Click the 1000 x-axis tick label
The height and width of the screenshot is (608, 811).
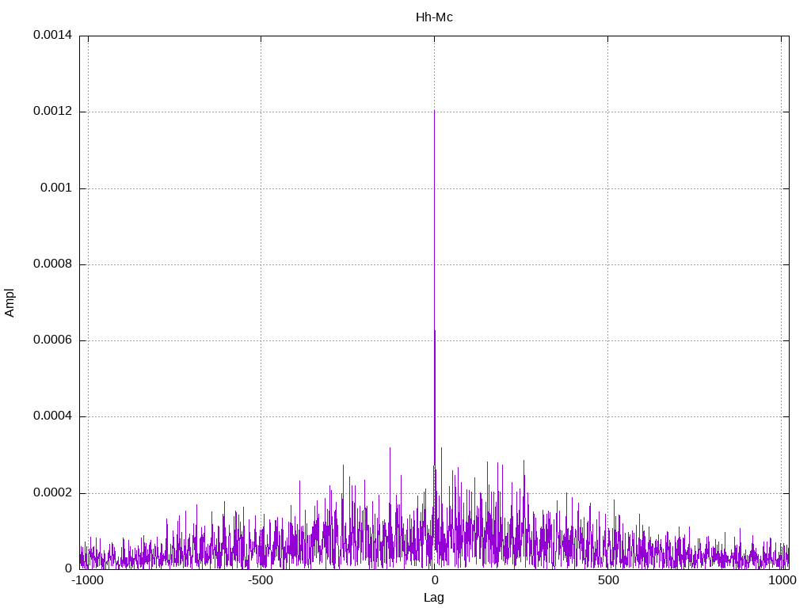pos(782,580)
